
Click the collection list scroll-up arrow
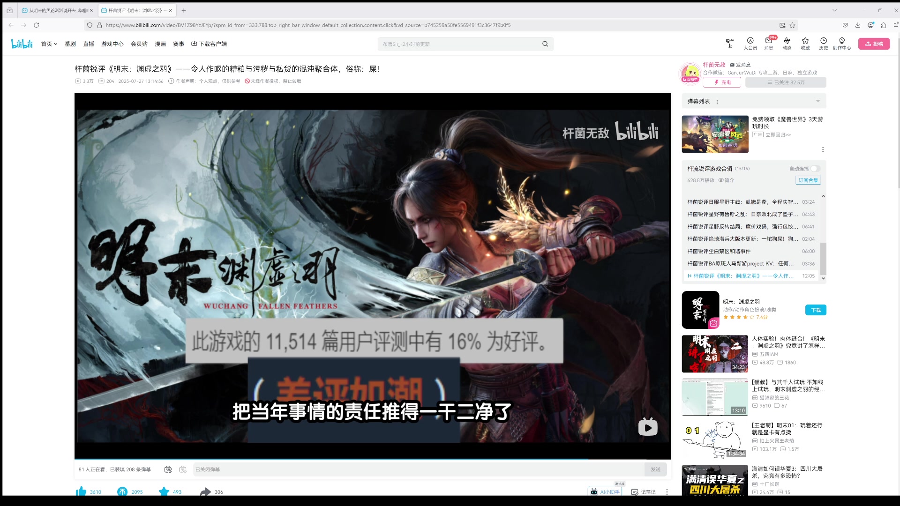pyautogui.click(x=823, y=196)
